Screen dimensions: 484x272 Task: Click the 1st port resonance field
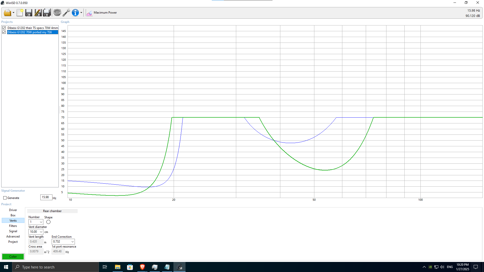[58, 251]
